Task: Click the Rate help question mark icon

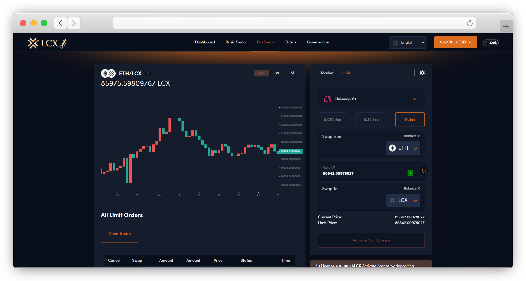Action: coord(333,167)
